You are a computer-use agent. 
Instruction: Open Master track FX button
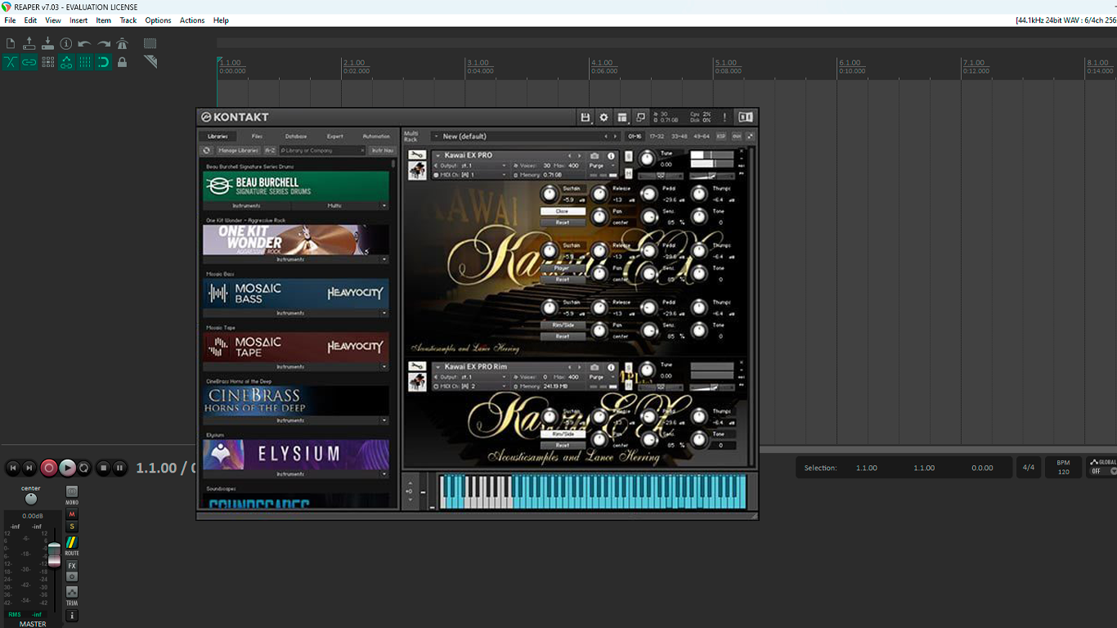click(72, 565)
